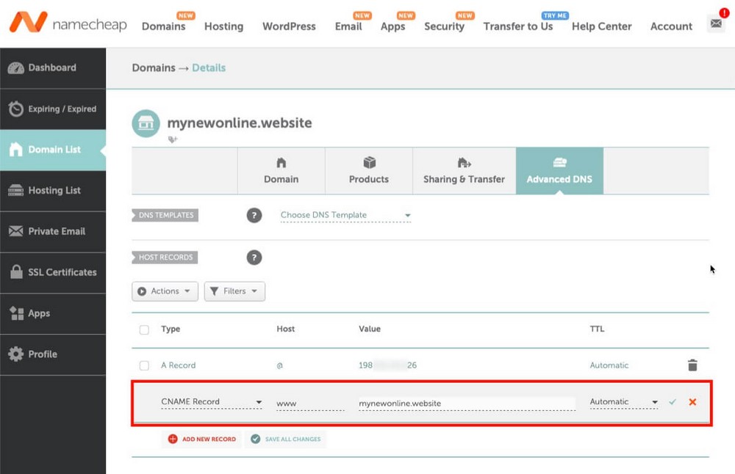Cancel CNAME record with orange X
Viewport: 735px width, 474px height.
point(692,401)
